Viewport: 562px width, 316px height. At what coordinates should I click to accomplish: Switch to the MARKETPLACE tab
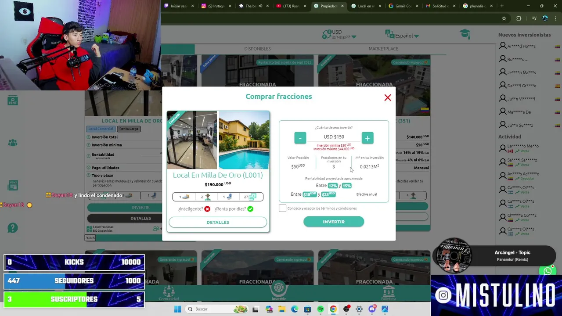(383, 49)
